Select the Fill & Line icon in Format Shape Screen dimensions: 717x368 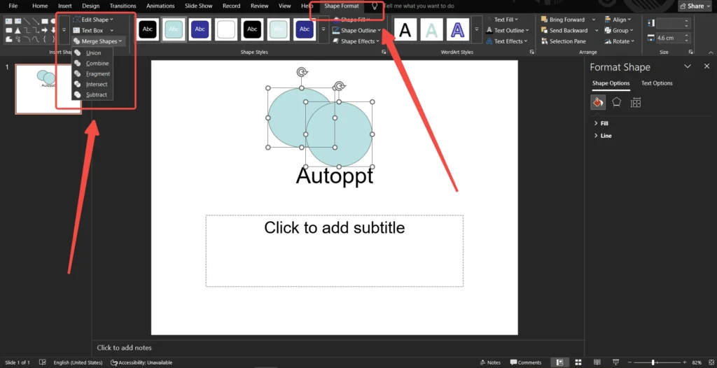pyautogui.click(x=598, y=102)
